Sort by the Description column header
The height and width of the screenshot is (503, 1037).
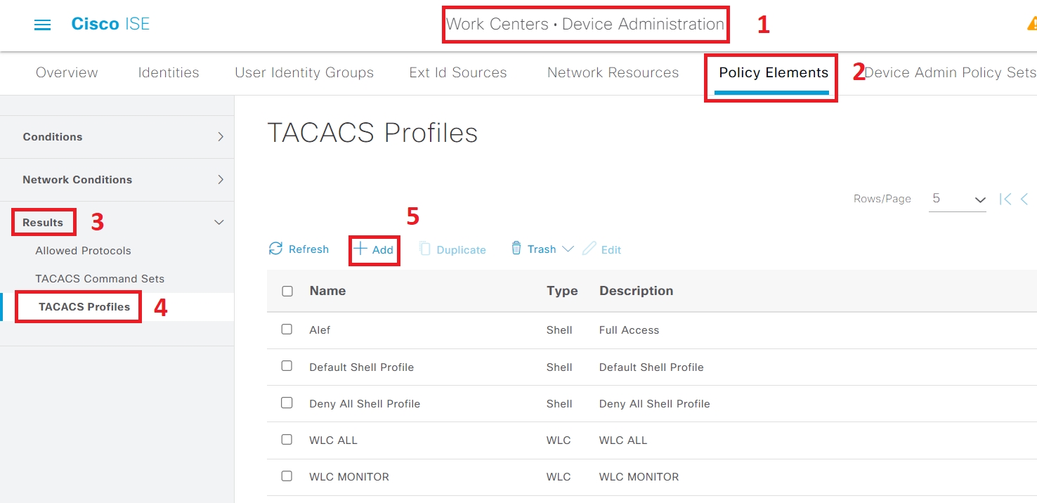coord(637,291)
